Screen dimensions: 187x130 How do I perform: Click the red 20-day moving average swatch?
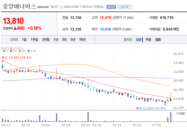[x=11, y=51]
